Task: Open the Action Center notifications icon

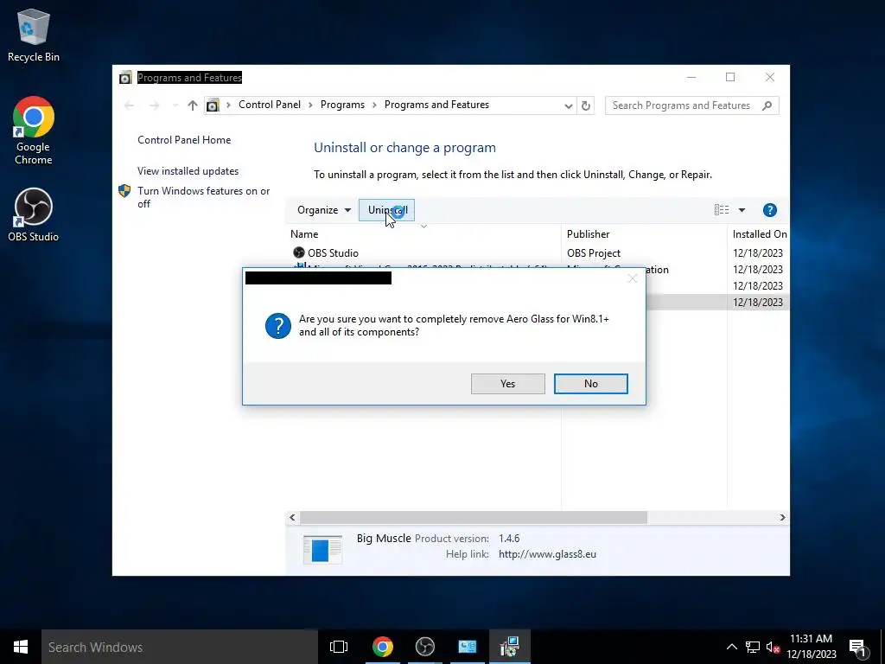Action: pos(857,647)
